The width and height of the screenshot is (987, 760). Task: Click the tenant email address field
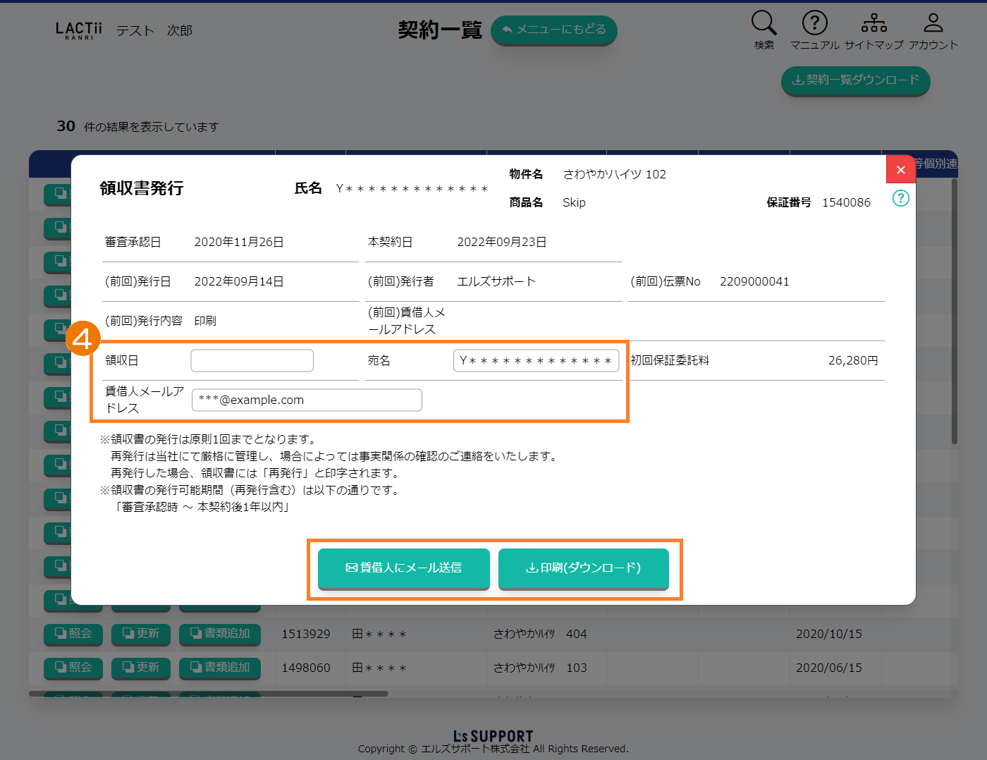coord(307,400)
